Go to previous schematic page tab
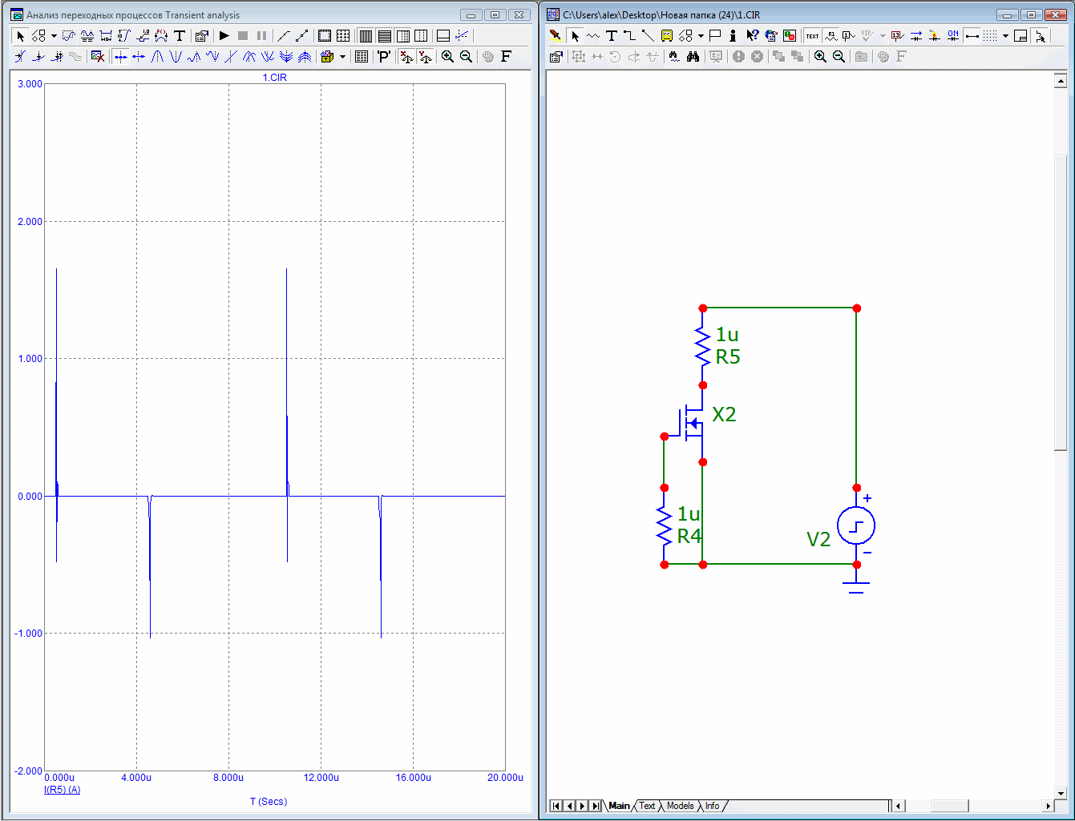Screen dimensions: 1075x821 click(570, 806)
